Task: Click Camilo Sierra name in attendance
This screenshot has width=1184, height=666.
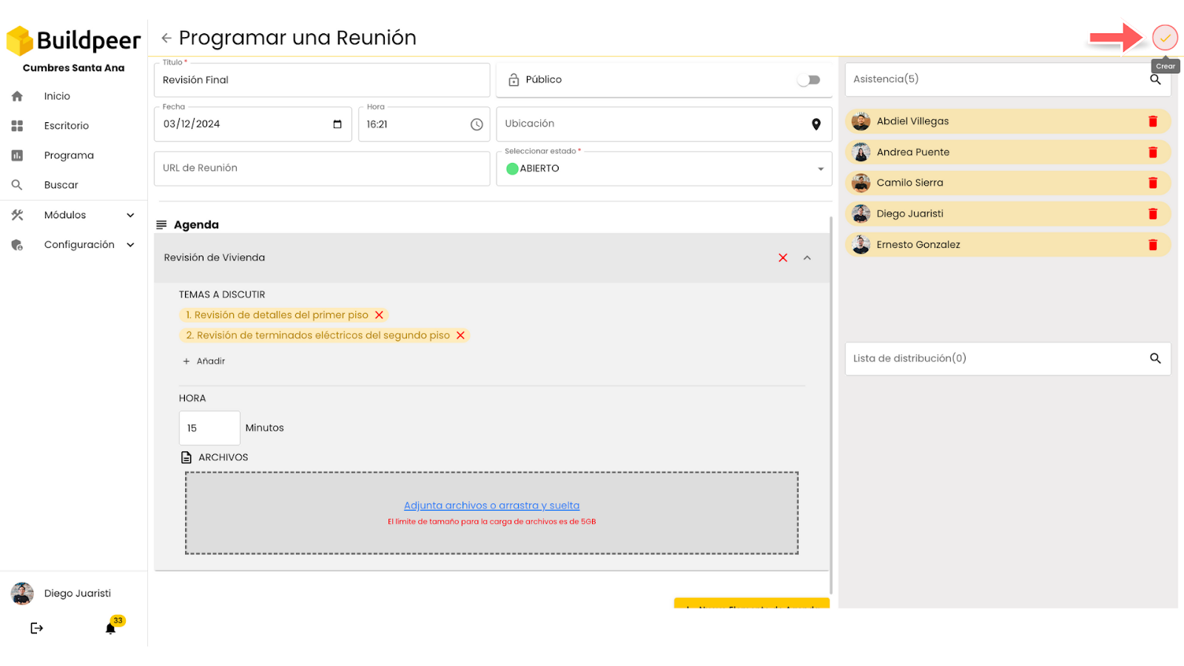Action: (x=910, y=183)
